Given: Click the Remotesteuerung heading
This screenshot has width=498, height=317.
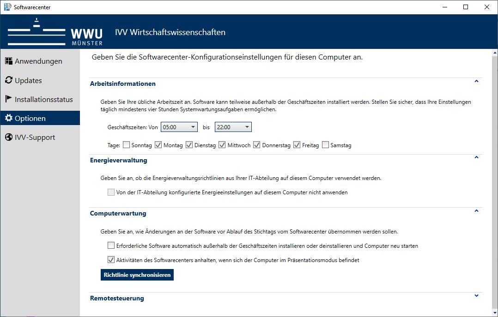Looking at the screenshot, I should (117, 298).
